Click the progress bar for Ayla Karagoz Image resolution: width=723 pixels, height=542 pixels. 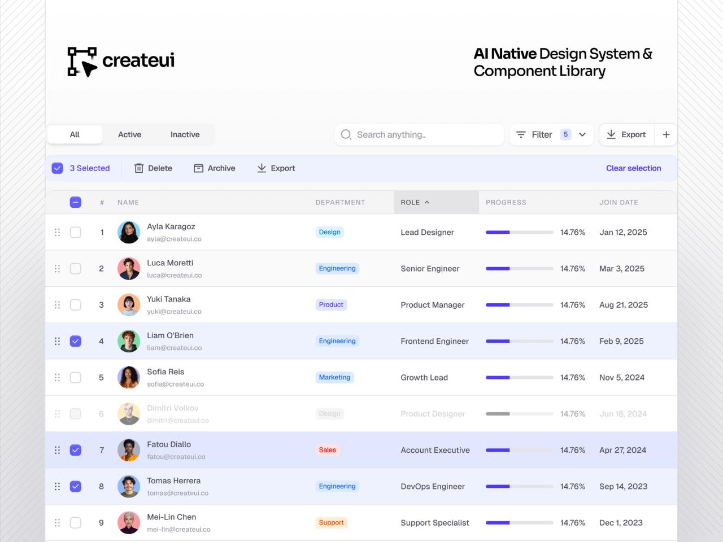point(520,232)
